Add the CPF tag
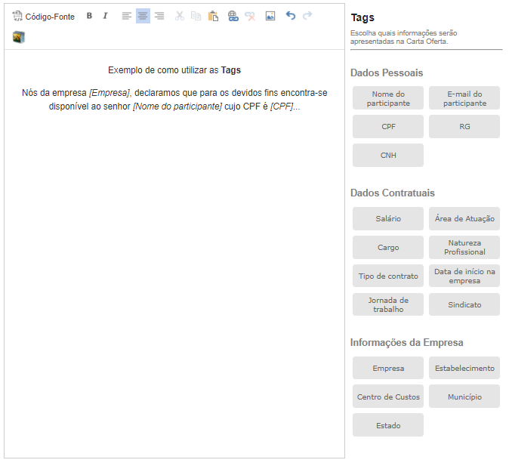The image size is (509, 463). tap(388, 127)
